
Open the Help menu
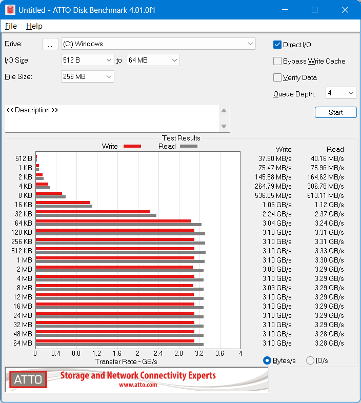point(34,26)
